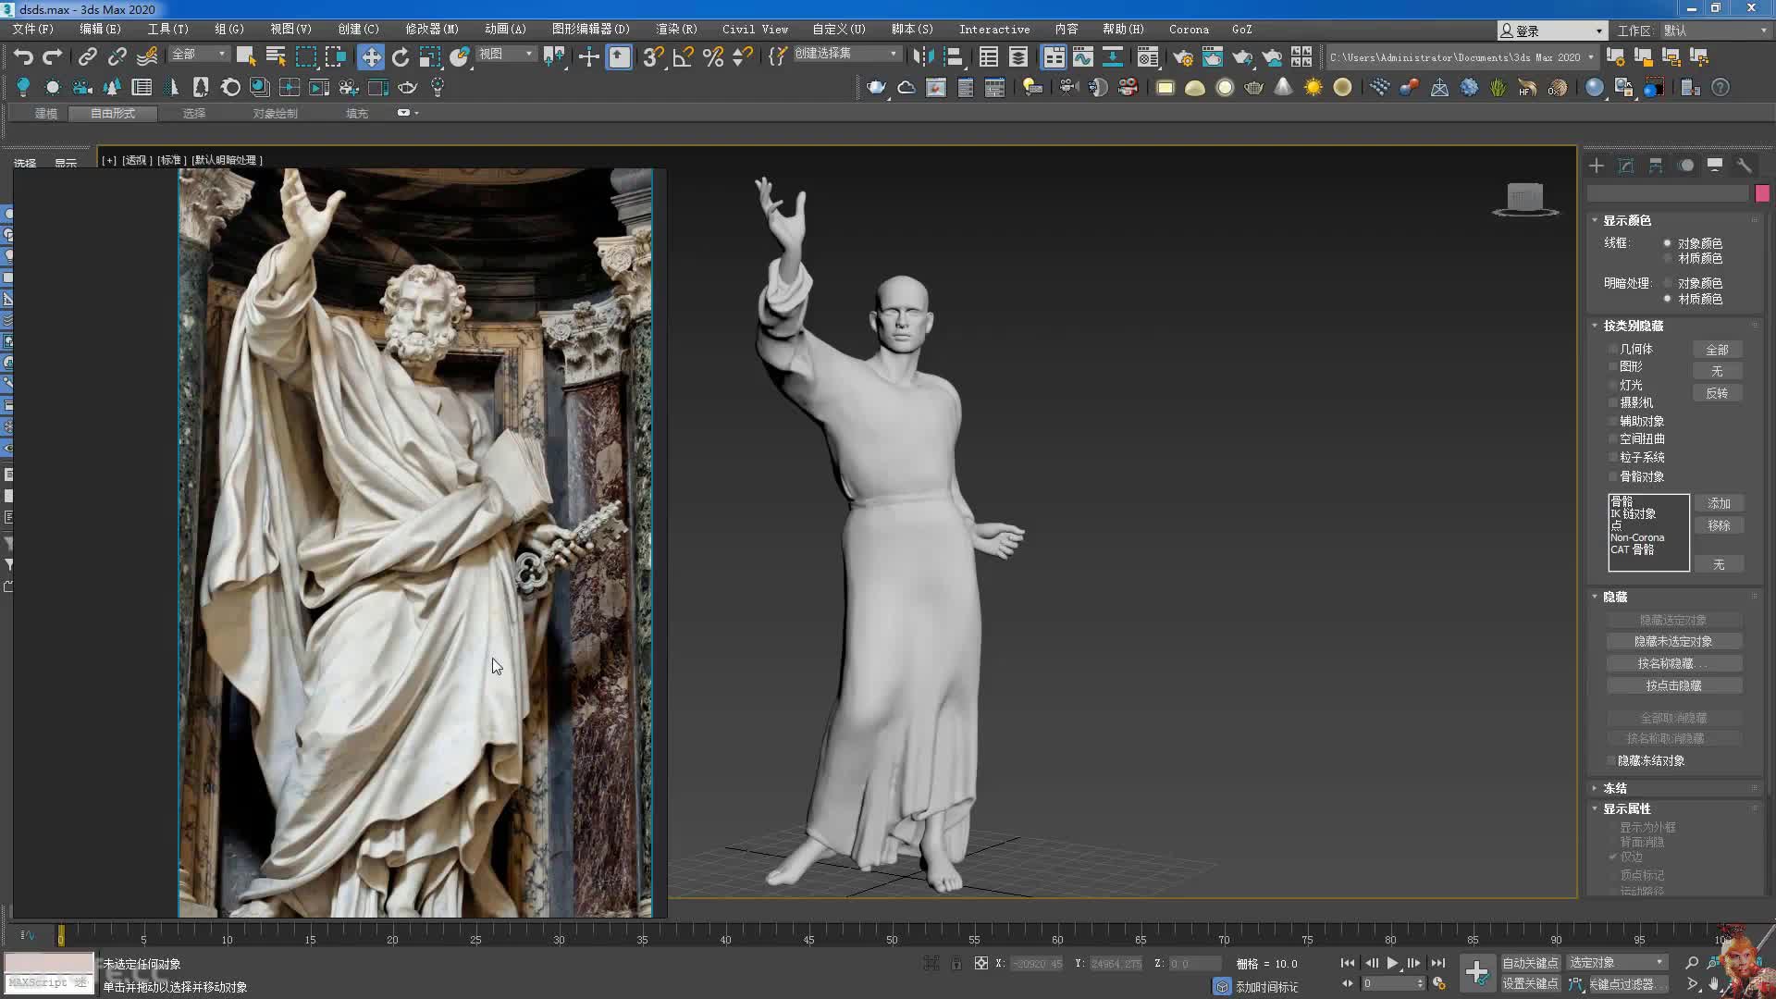Click the timeline frame slider handle
Image resolution: width=1776 pixels, height=999 pixels.
tap(61, 936)
